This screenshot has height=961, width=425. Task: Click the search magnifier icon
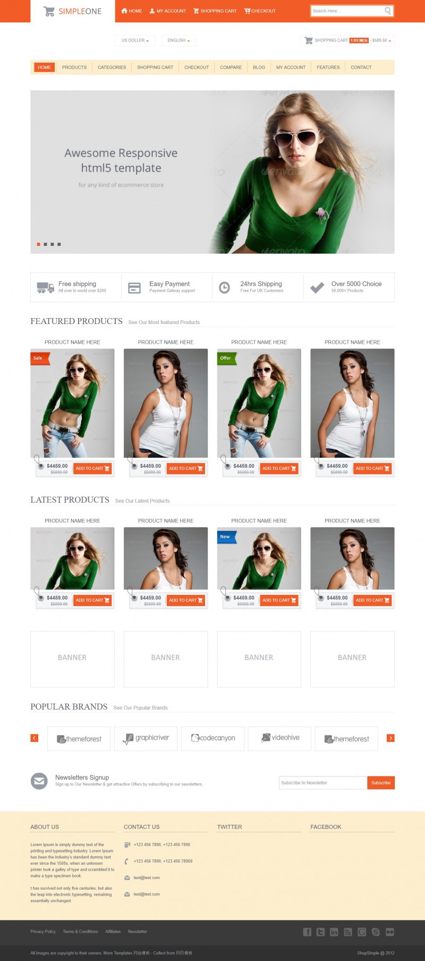(x=388, y=11)
